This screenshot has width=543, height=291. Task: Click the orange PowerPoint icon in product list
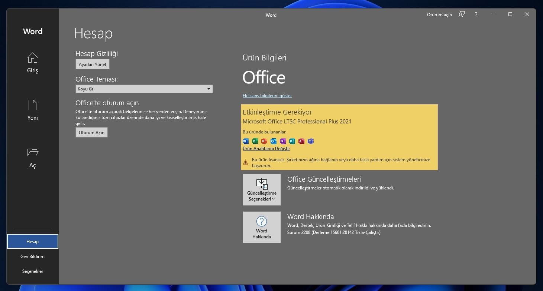pyautogui.click(x=264, y=141)
